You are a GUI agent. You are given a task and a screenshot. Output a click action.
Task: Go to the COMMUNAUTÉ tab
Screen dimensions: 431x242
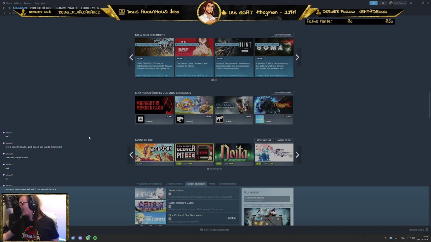coord(67,8)
